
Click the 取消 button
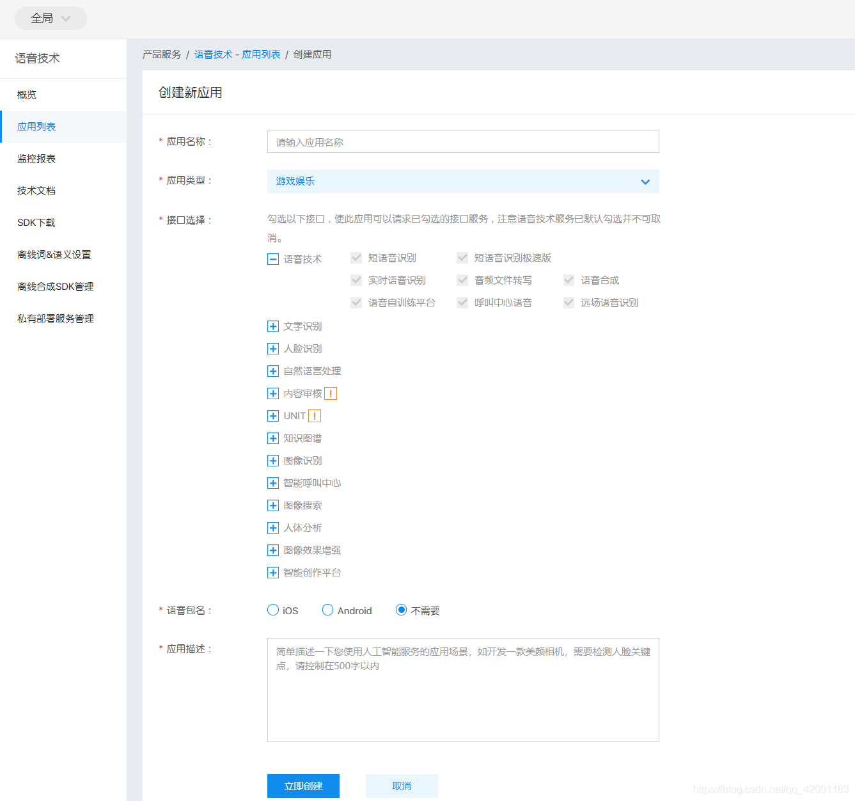[x=402, y=786]
